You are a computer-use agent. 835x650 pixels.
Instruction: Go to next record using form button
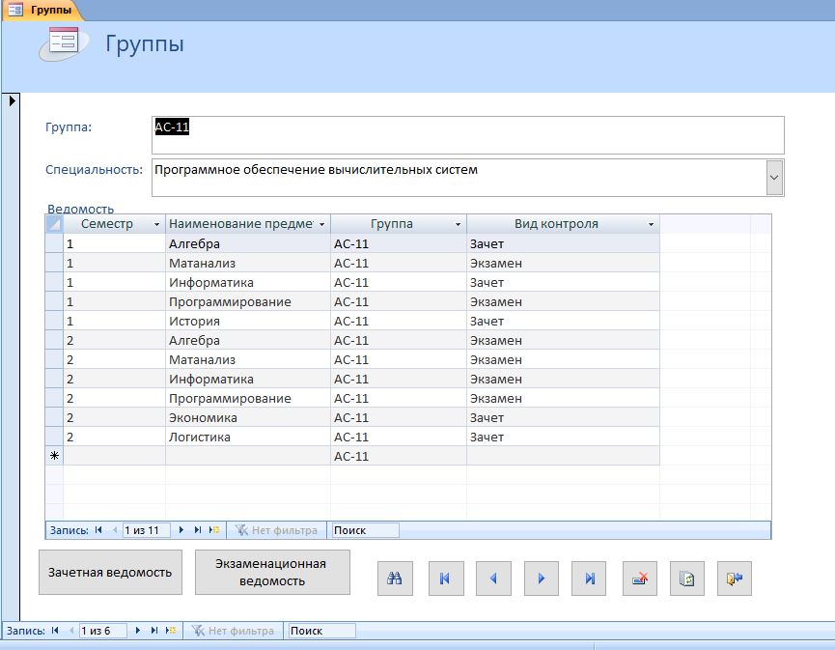541,579
